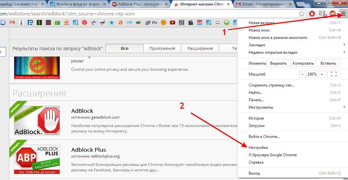Open the xe currency bookmark icon
348x180 pixels.
pos(138,22)
